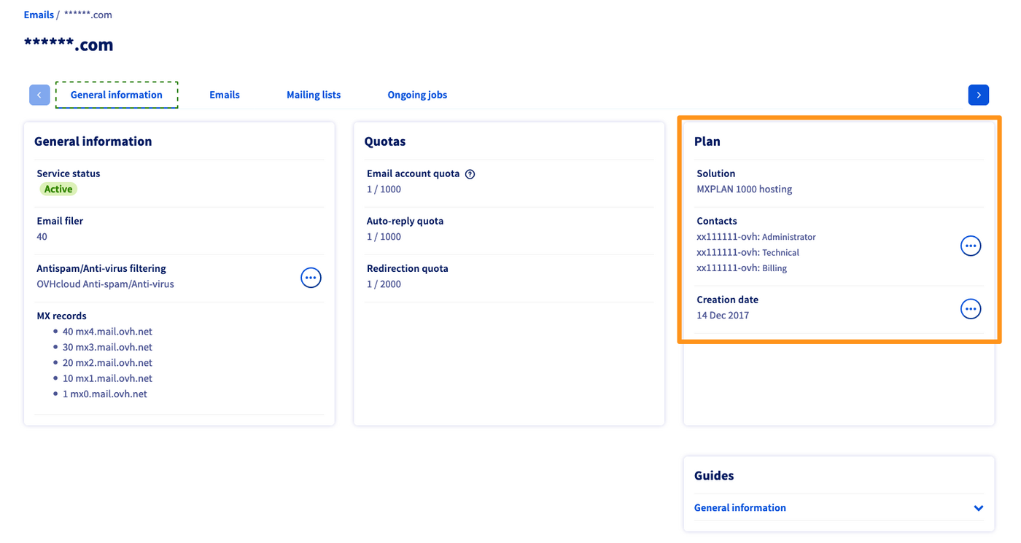Click the Active service status badge
This screenshot has width=1021, height=543.
pyautogui.click(x=58, y=190)
